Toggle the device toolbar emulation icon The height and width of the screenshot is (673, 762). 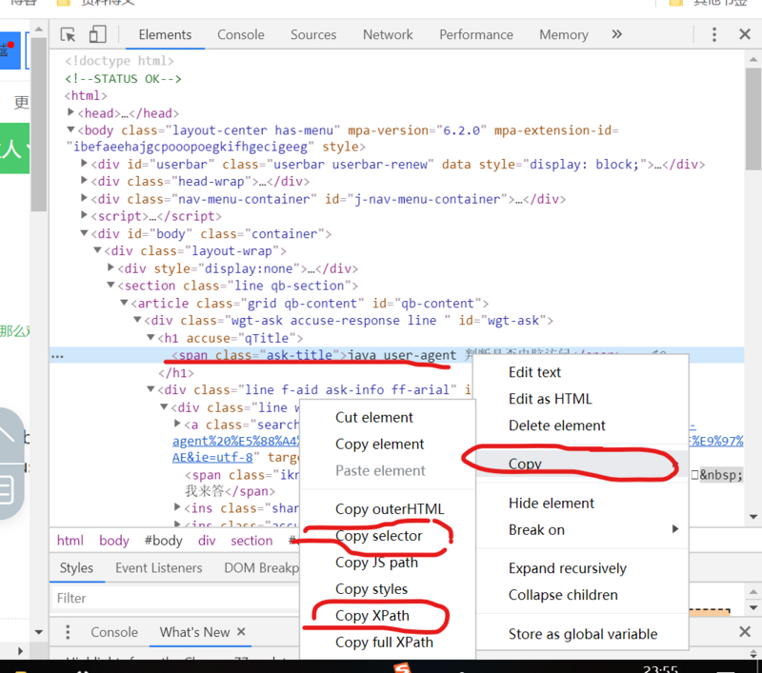coord(95,34)
